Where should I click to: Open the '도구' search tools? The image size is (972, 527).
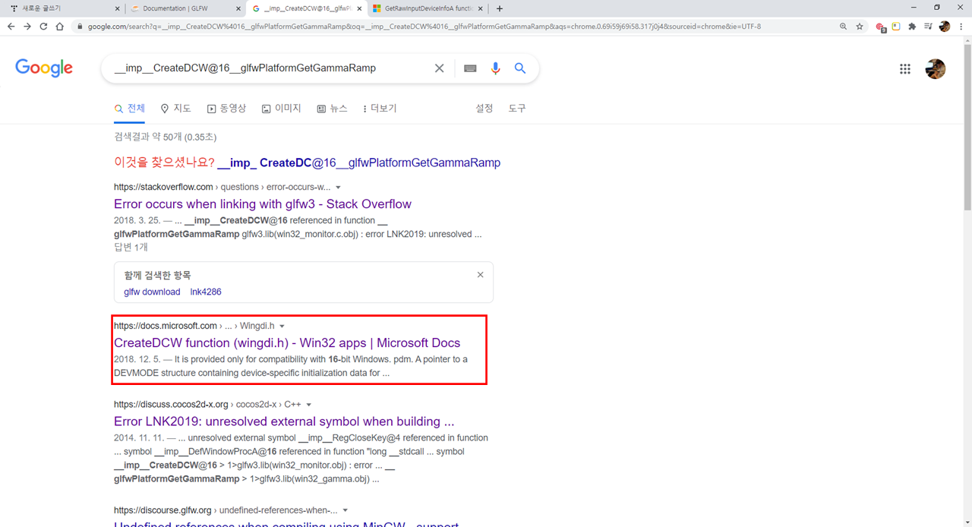[517, 109]
